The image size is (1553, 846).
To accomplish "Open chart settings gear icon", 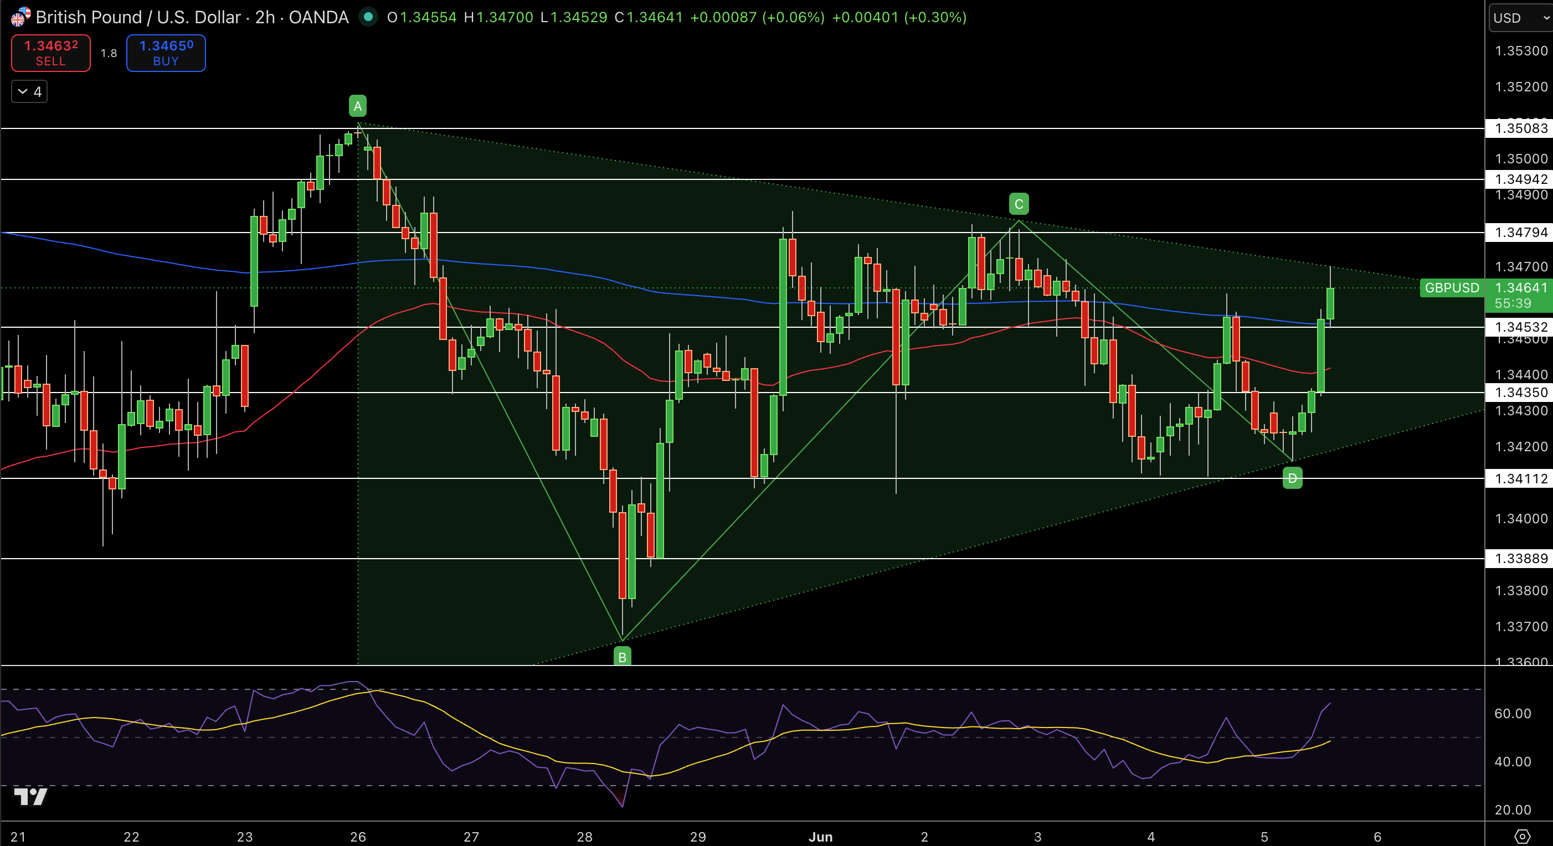I will point(1522,835).
